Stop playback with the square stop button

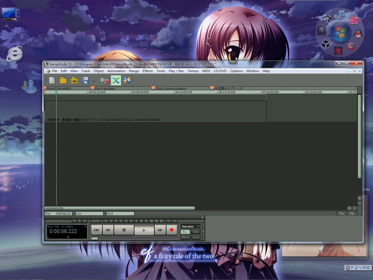pos(124,230)
